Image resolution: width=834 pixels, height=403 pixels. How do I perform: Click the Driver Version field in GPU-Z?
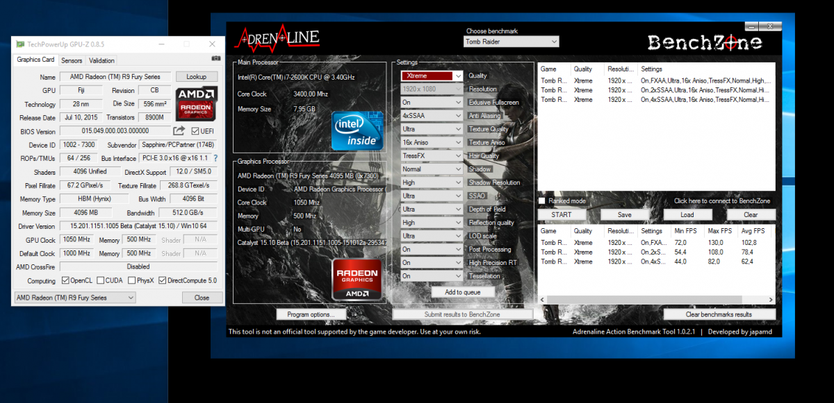[x=139, y=226]
